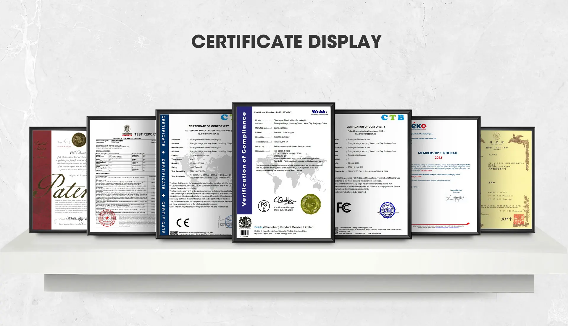Click 'DD1001, DD1002' model number on Beide certificate
This screenshot has height=326, width=568.
pos(282,137)
